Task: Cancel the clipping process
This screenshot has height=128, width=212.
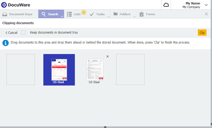Action: pos(11,33)
